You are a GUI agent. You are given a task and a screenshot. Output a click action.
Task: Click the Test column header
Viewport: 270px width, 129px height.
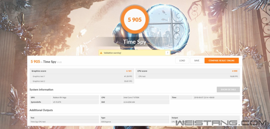click(x=32, y=118)
